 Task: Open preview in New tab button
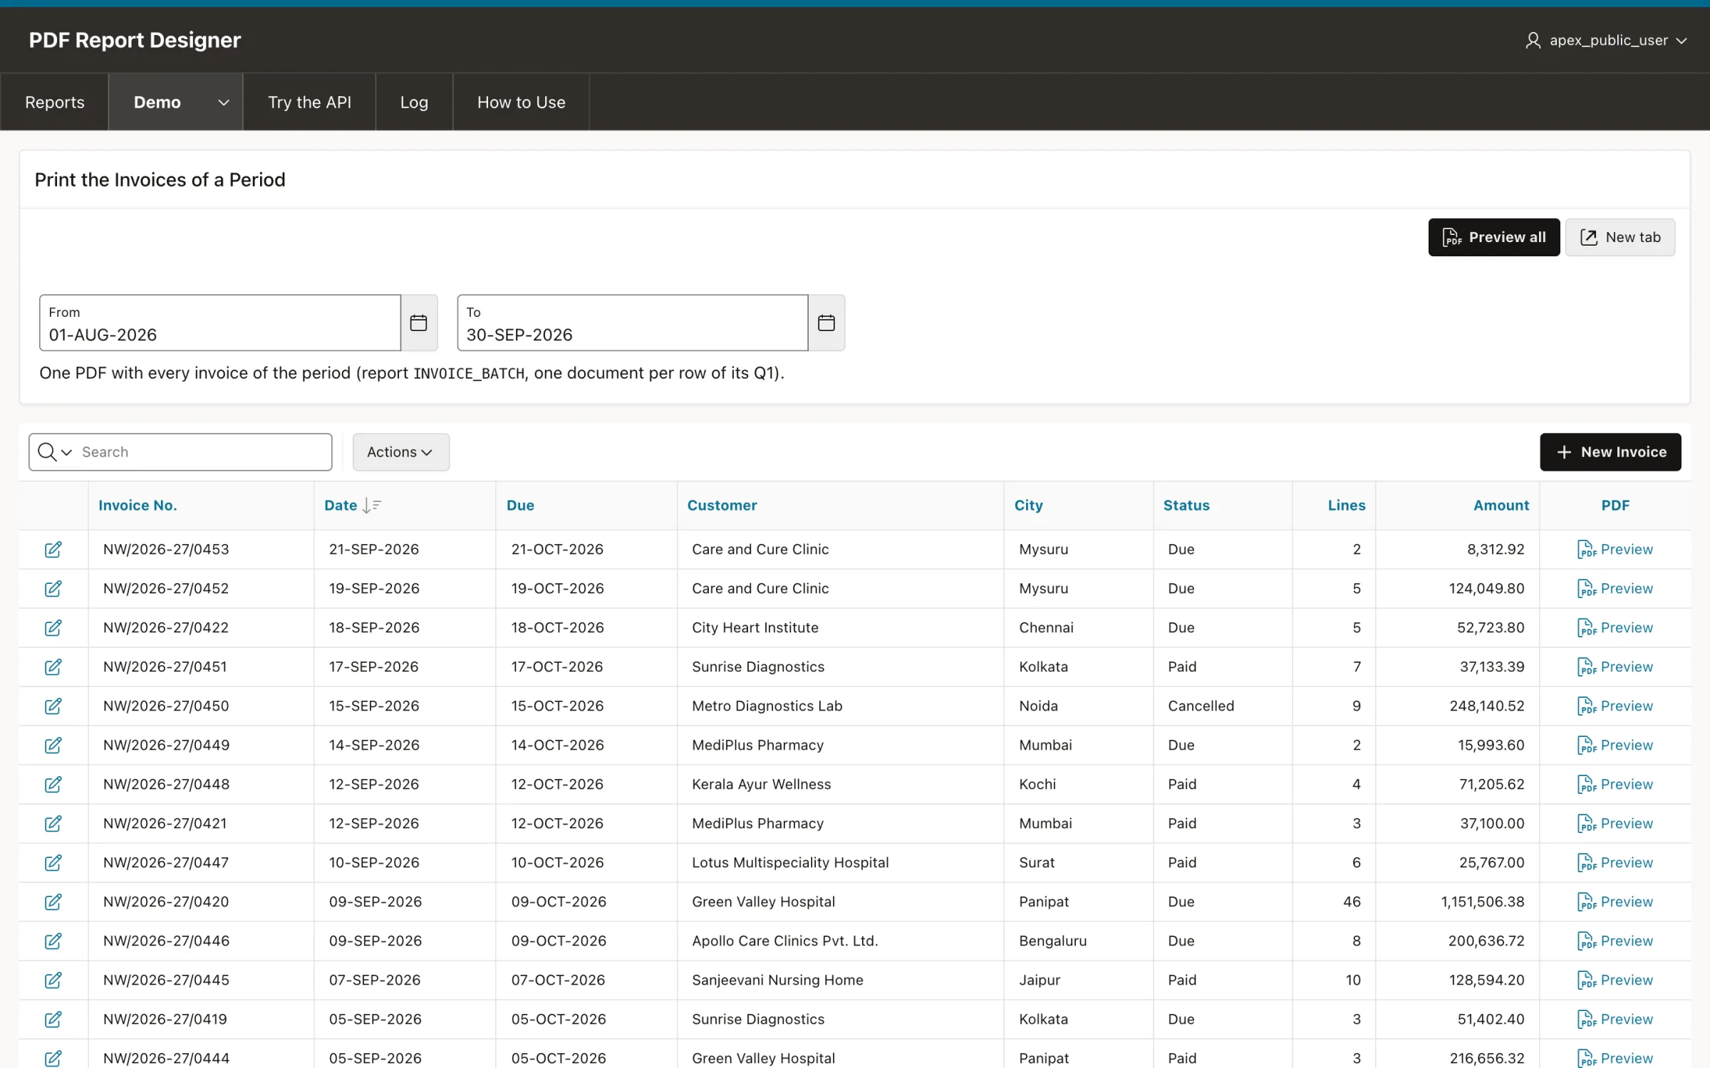pos(1620,237)
